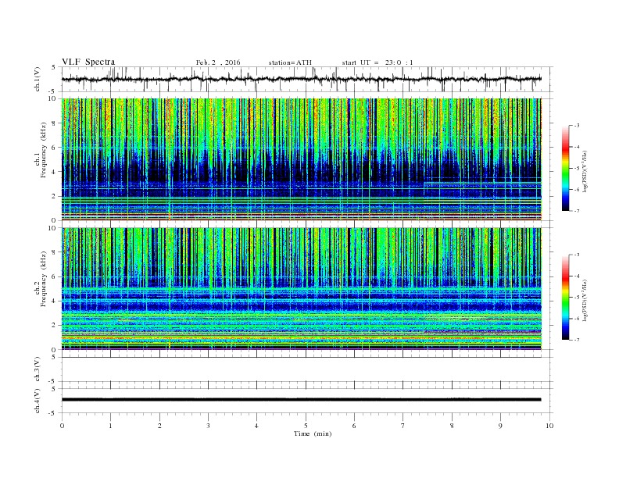Click the time axis tick label "6"
619x478 pixels.
pos(354,426)
